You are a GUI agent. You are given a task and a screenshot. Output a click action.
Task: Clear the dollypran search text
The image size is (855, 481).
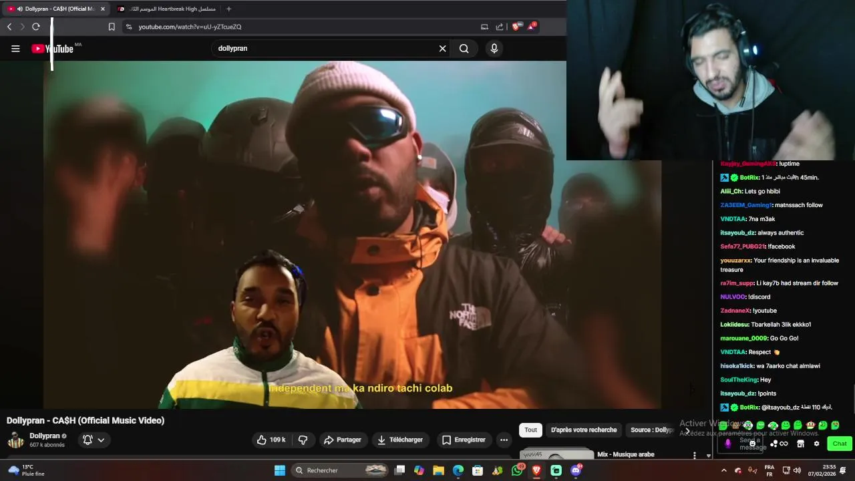coord(442,48)
